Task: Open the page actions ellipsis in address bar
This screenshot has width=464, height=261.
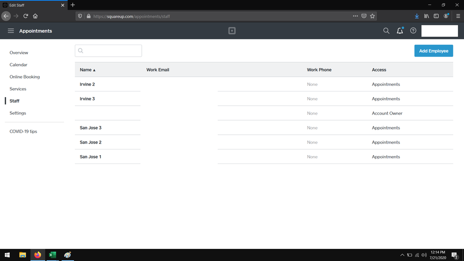Action: pyautogui.click(x=355, y=16)
